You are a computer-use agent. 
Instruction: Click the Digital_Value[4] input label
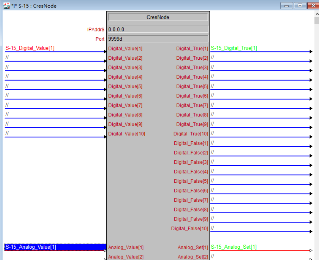125,77
